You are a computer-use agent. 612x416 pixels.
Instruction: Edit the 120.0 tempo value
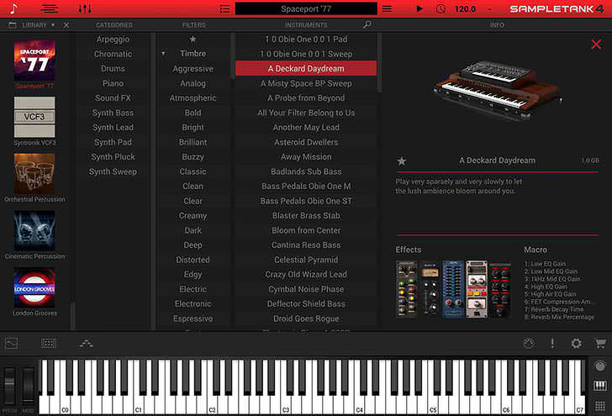point(465,8)
